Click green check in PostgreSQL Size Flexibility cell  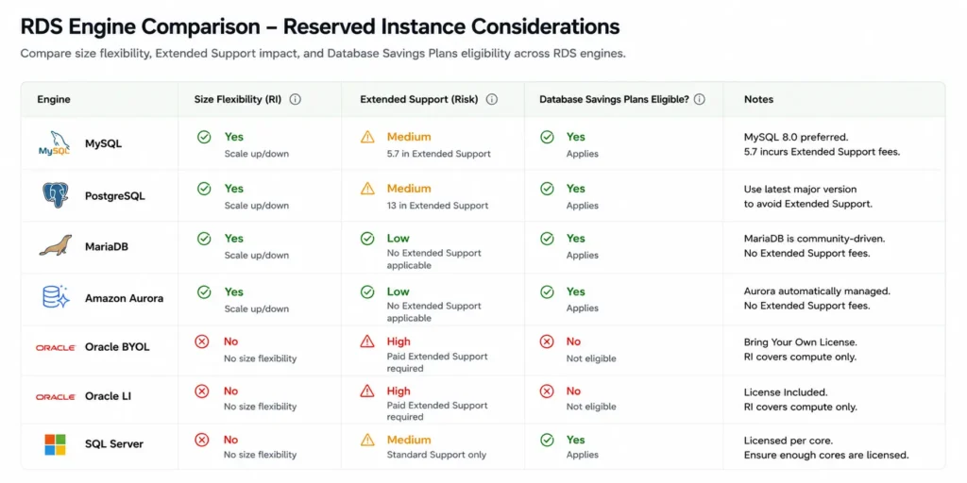pos(204,189)
